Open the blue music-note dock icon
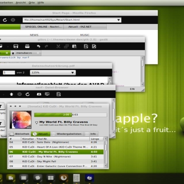This screenshot has width=184, height=184. click(90, 178)
